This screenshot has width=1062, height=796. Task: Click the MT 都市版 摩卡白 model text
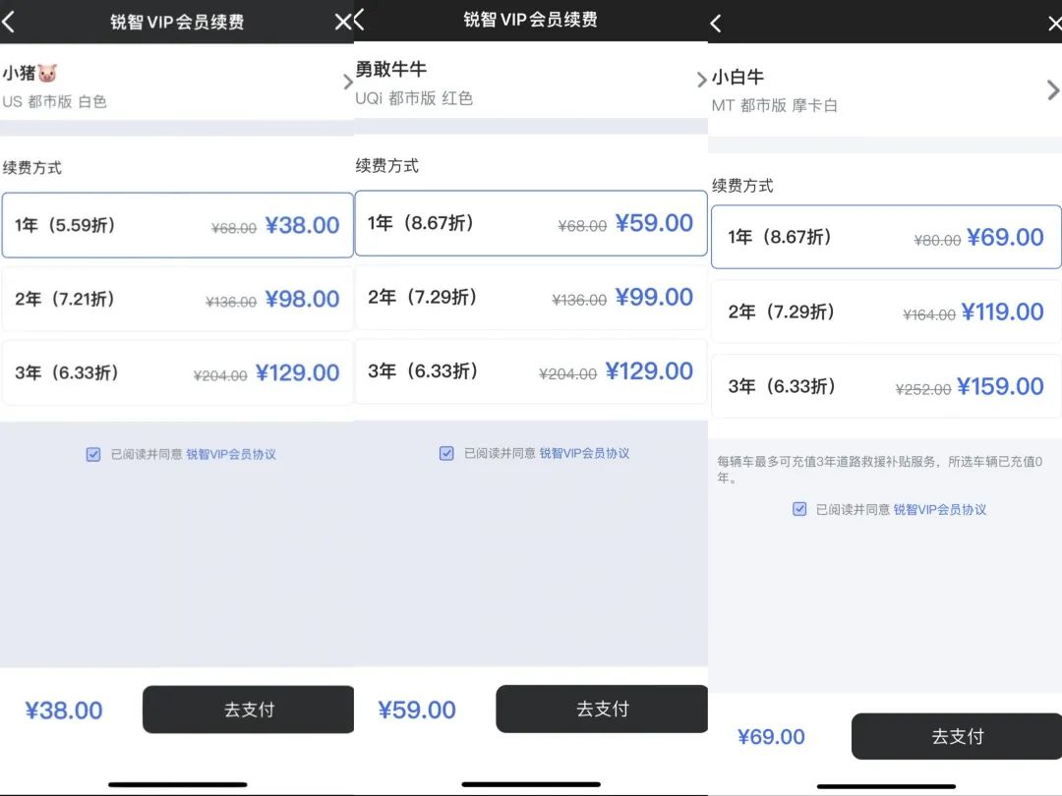[x=774, y=105]
